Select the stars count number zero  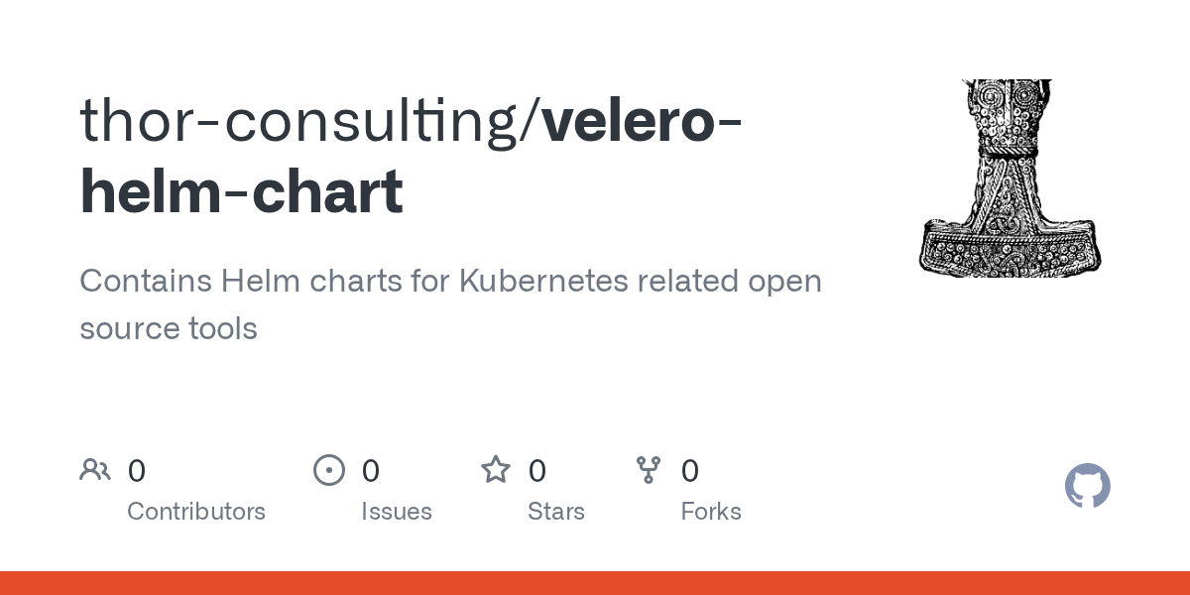coord(537,471)
